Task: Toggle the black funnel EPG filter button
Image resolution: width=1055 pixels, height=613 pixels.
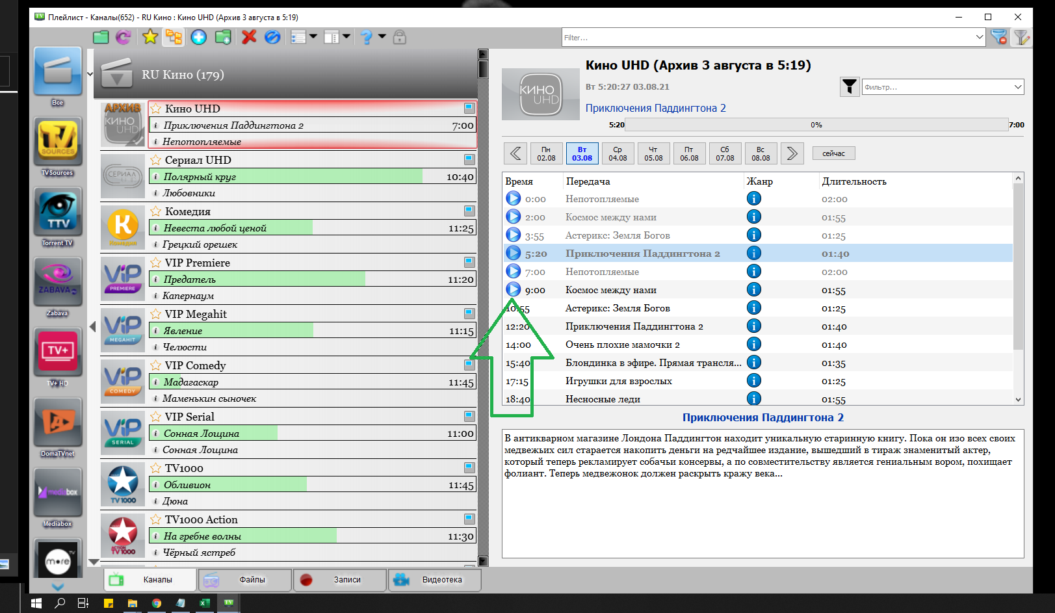Action: (849, 86)
